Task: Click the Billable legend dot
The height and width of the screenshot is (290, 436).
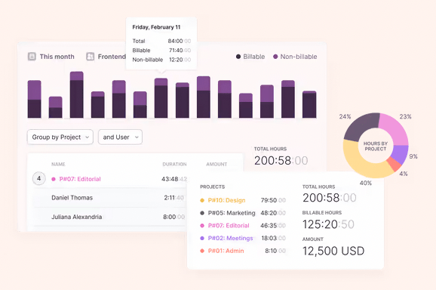Action: click(238, 57)
